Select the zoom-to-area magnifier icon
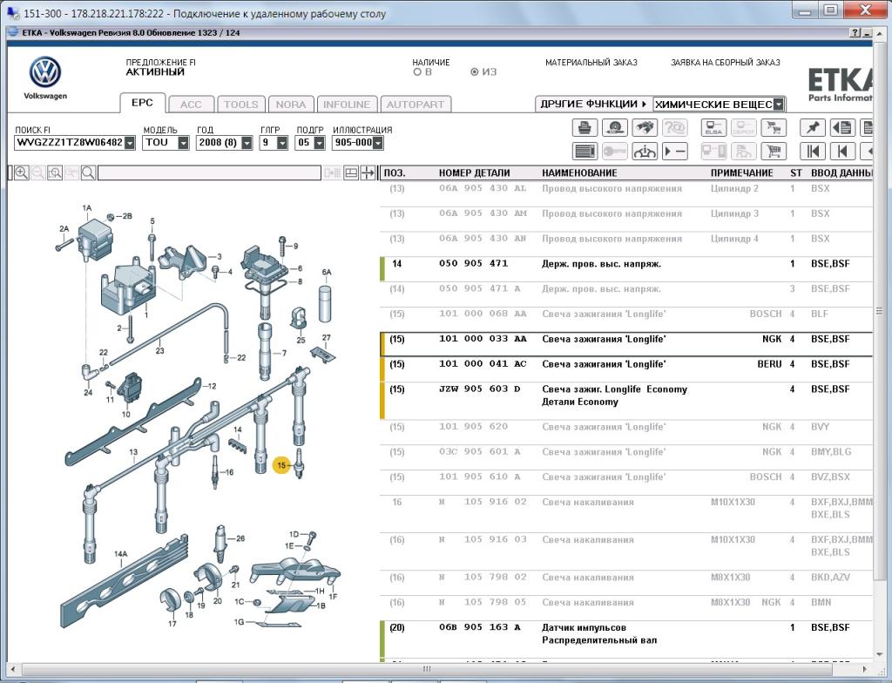This screenshot has width=892, height=683. tap(55, 172)
